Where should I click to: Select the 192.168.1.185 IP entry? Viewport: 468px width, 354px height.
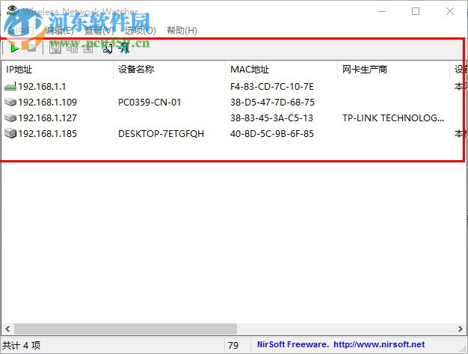(x=47, y=133)
